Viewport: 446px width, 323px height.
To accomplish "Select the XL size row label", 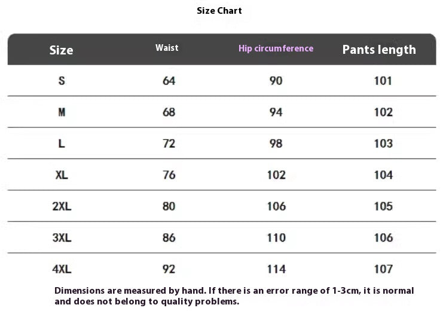I will (x=62, y=175).
